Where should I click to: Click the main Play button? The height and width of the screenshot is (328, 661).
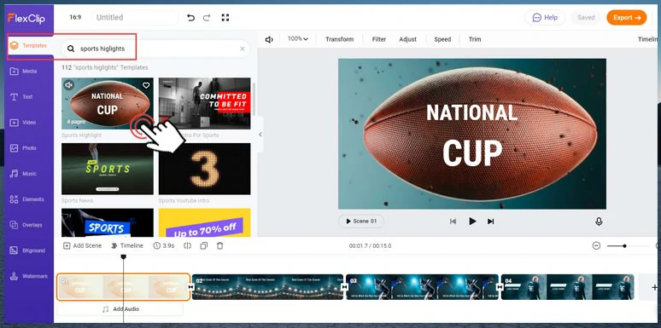(472, 222)
